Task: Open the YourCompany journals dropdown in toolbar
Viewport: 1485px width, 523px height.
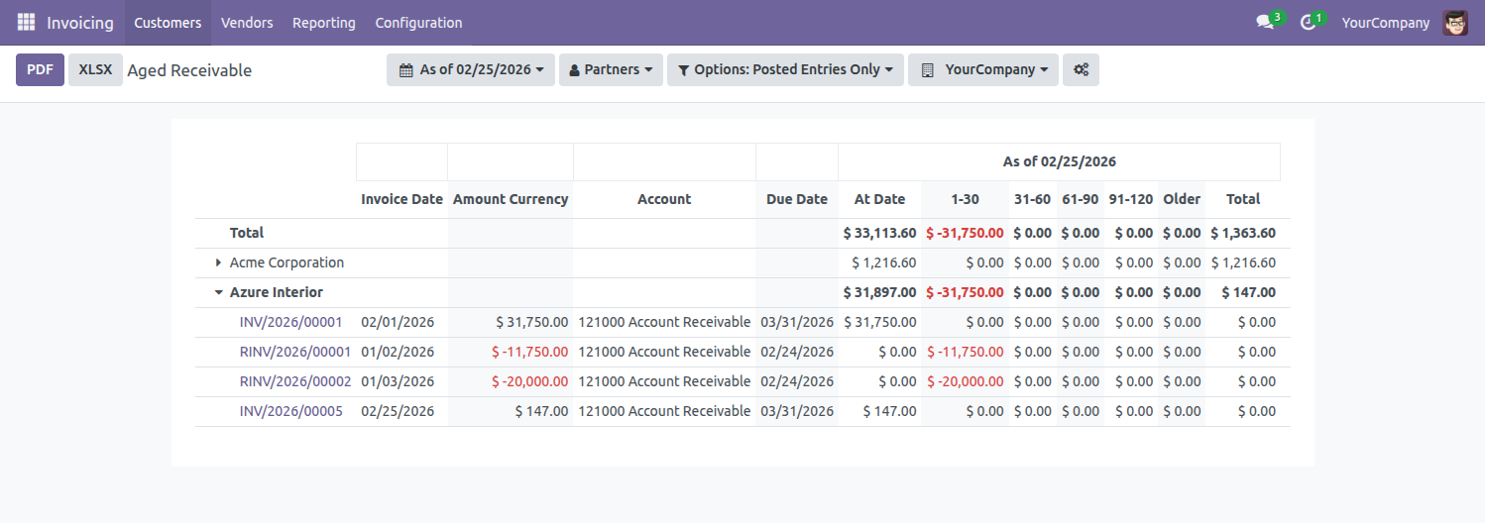Action: tap(983, 69)
